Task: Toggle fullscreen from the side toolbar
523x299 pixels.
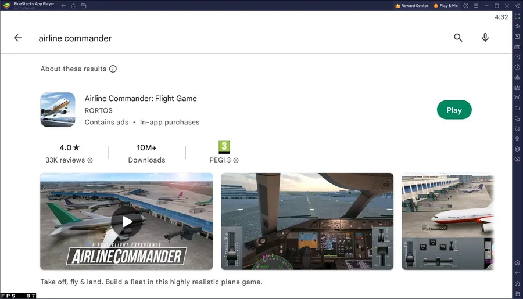Action: [517, 16]
